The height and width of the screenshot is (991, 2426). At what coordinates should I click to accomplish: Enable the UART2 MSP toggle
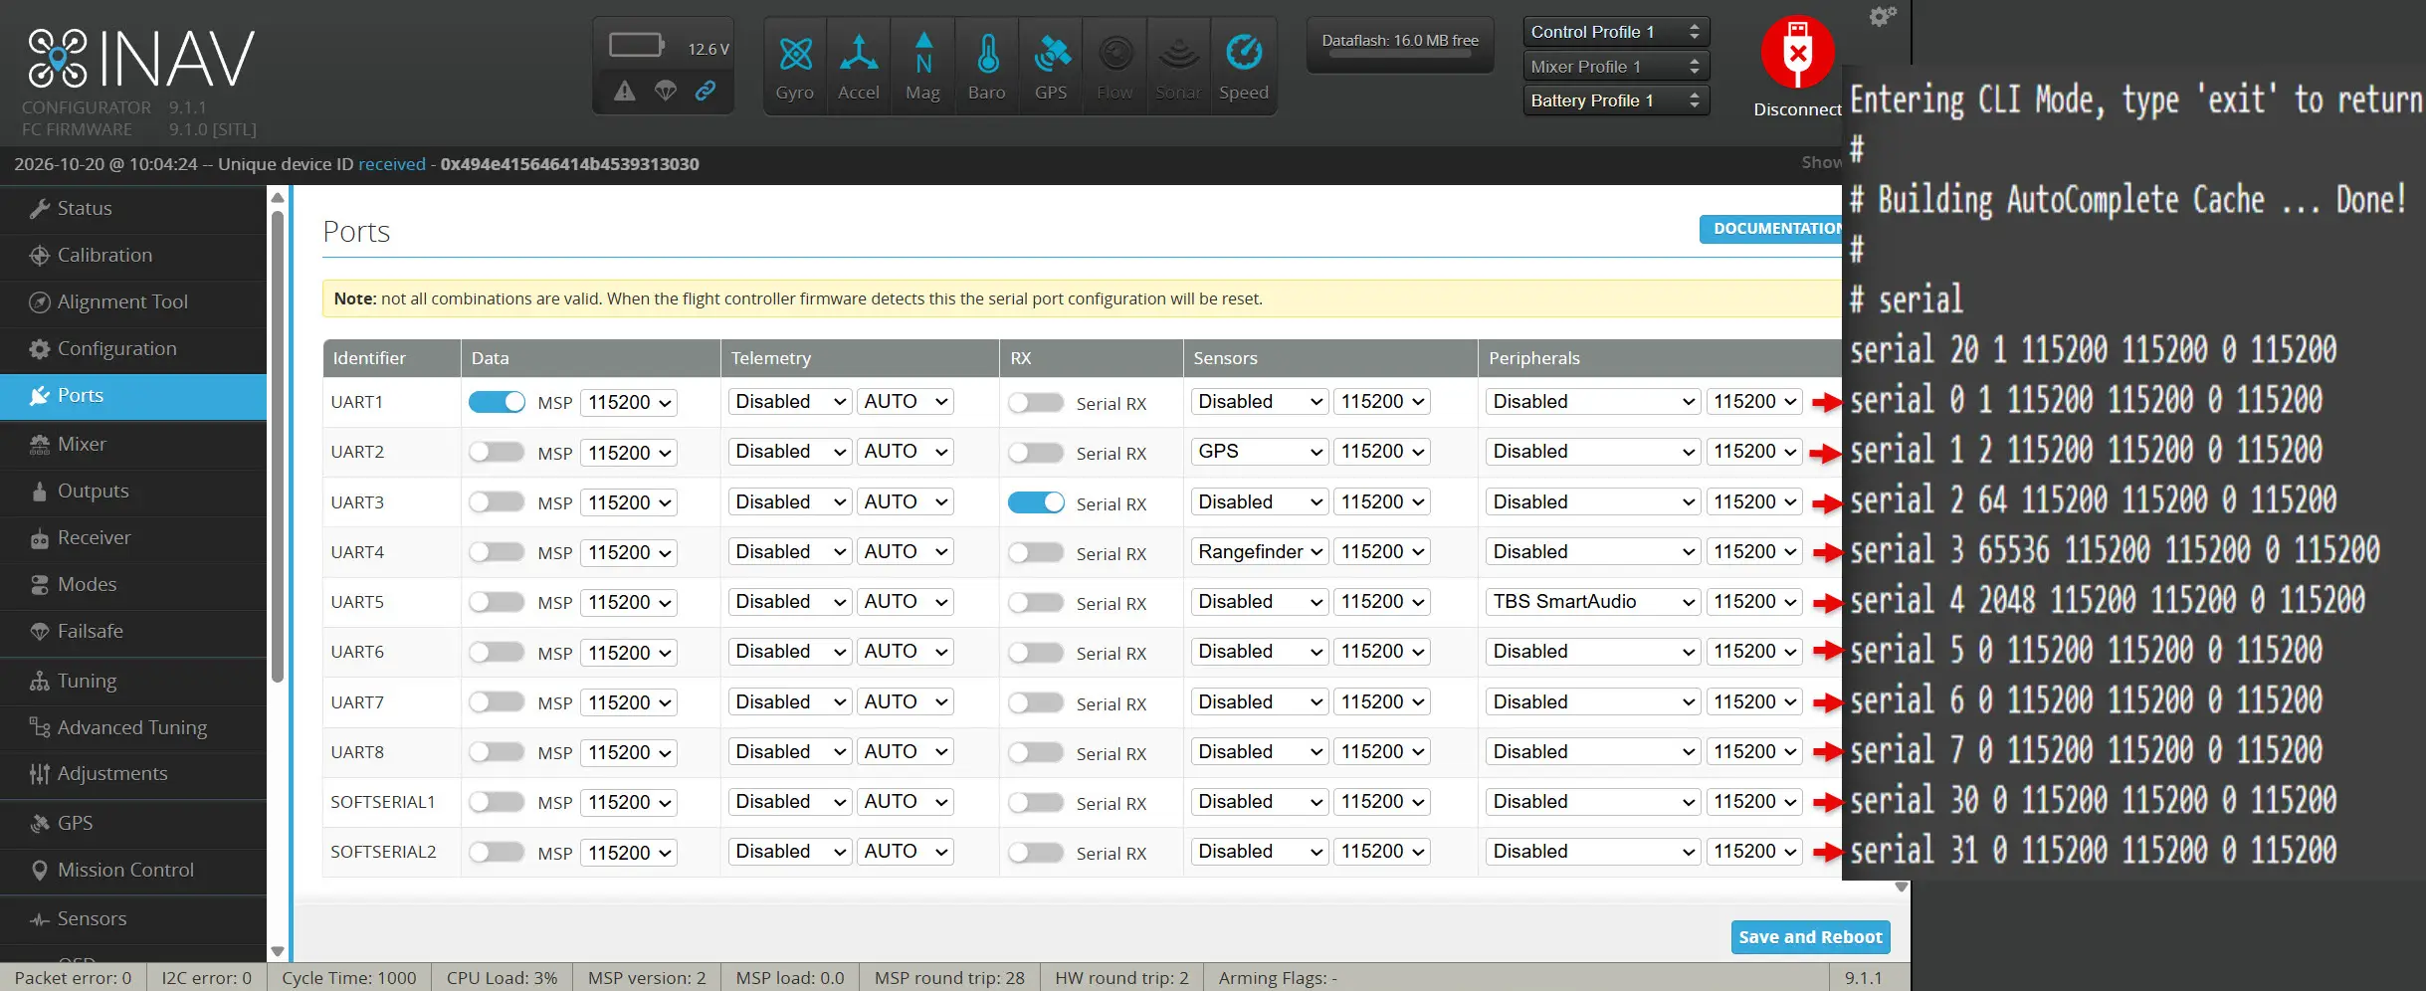tap(497, 452)
